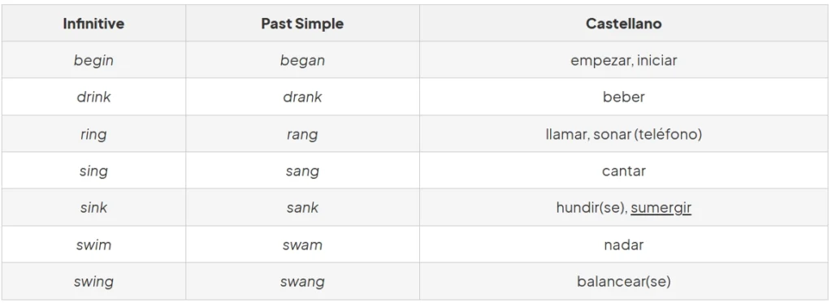Click the infinitive cell 'sing'
The width and height of the screenshot is (832, 303).
[93, 171]
